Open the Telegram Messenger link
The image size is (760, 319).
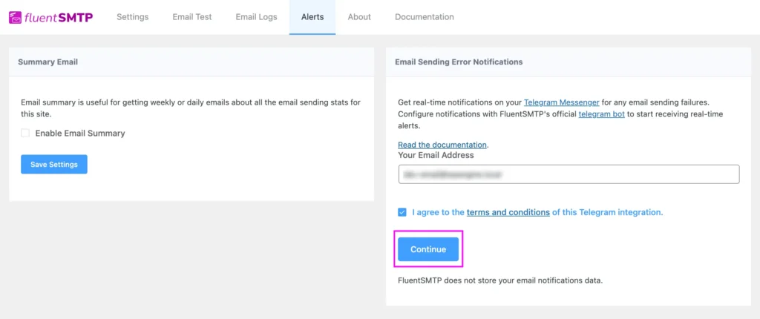[562, 103]
